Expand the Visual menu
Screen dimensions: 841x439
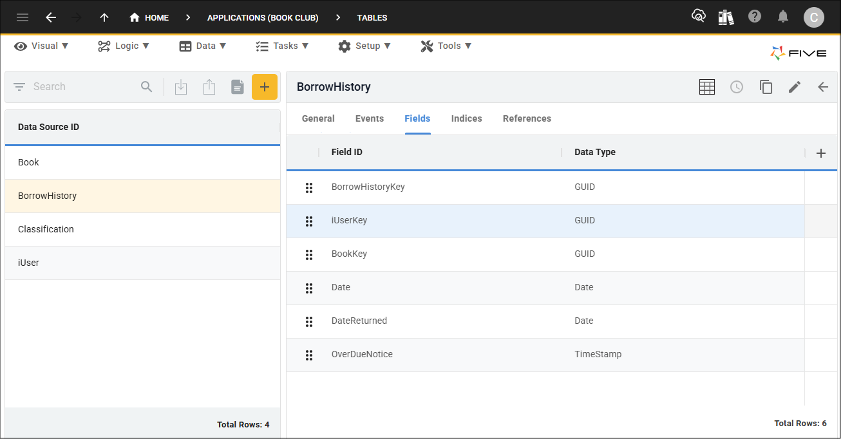coord(42,46)
